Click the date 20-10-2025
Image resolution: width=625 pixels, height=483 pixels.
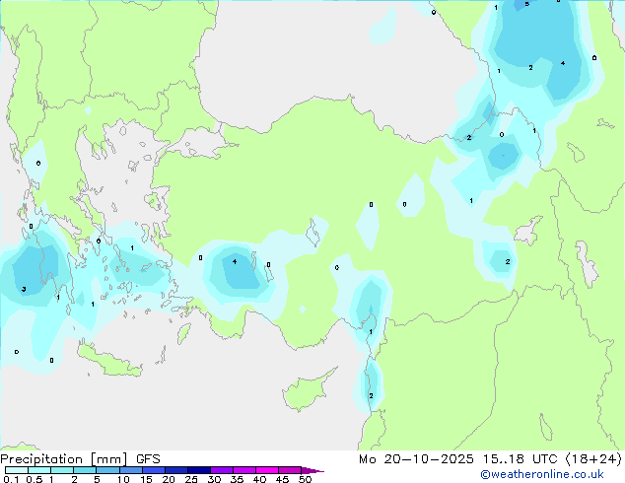[429, 459]
